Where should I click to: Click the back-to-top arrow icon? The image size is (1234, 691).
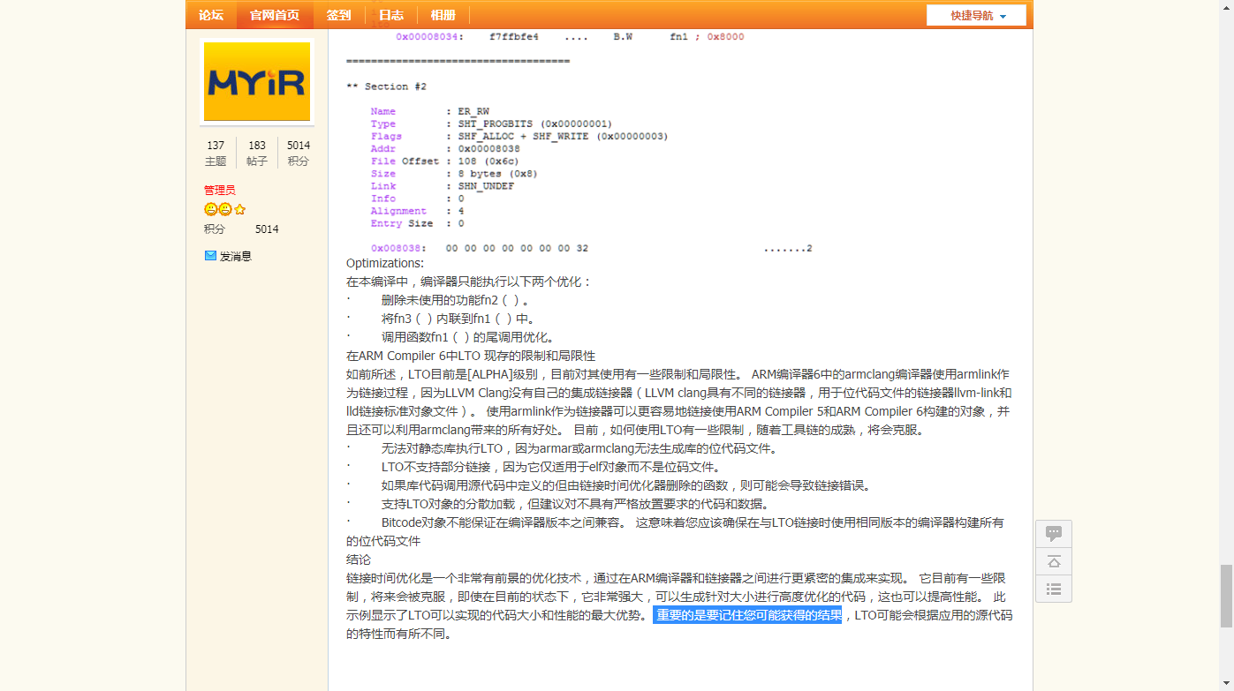click(1054, 561)
